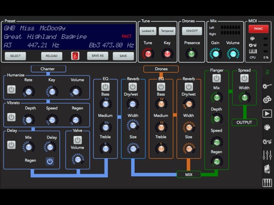This screenshot has width=274, height=205.
Task: Click MIDI connector icon in MIDI panel
Action: 252,39
